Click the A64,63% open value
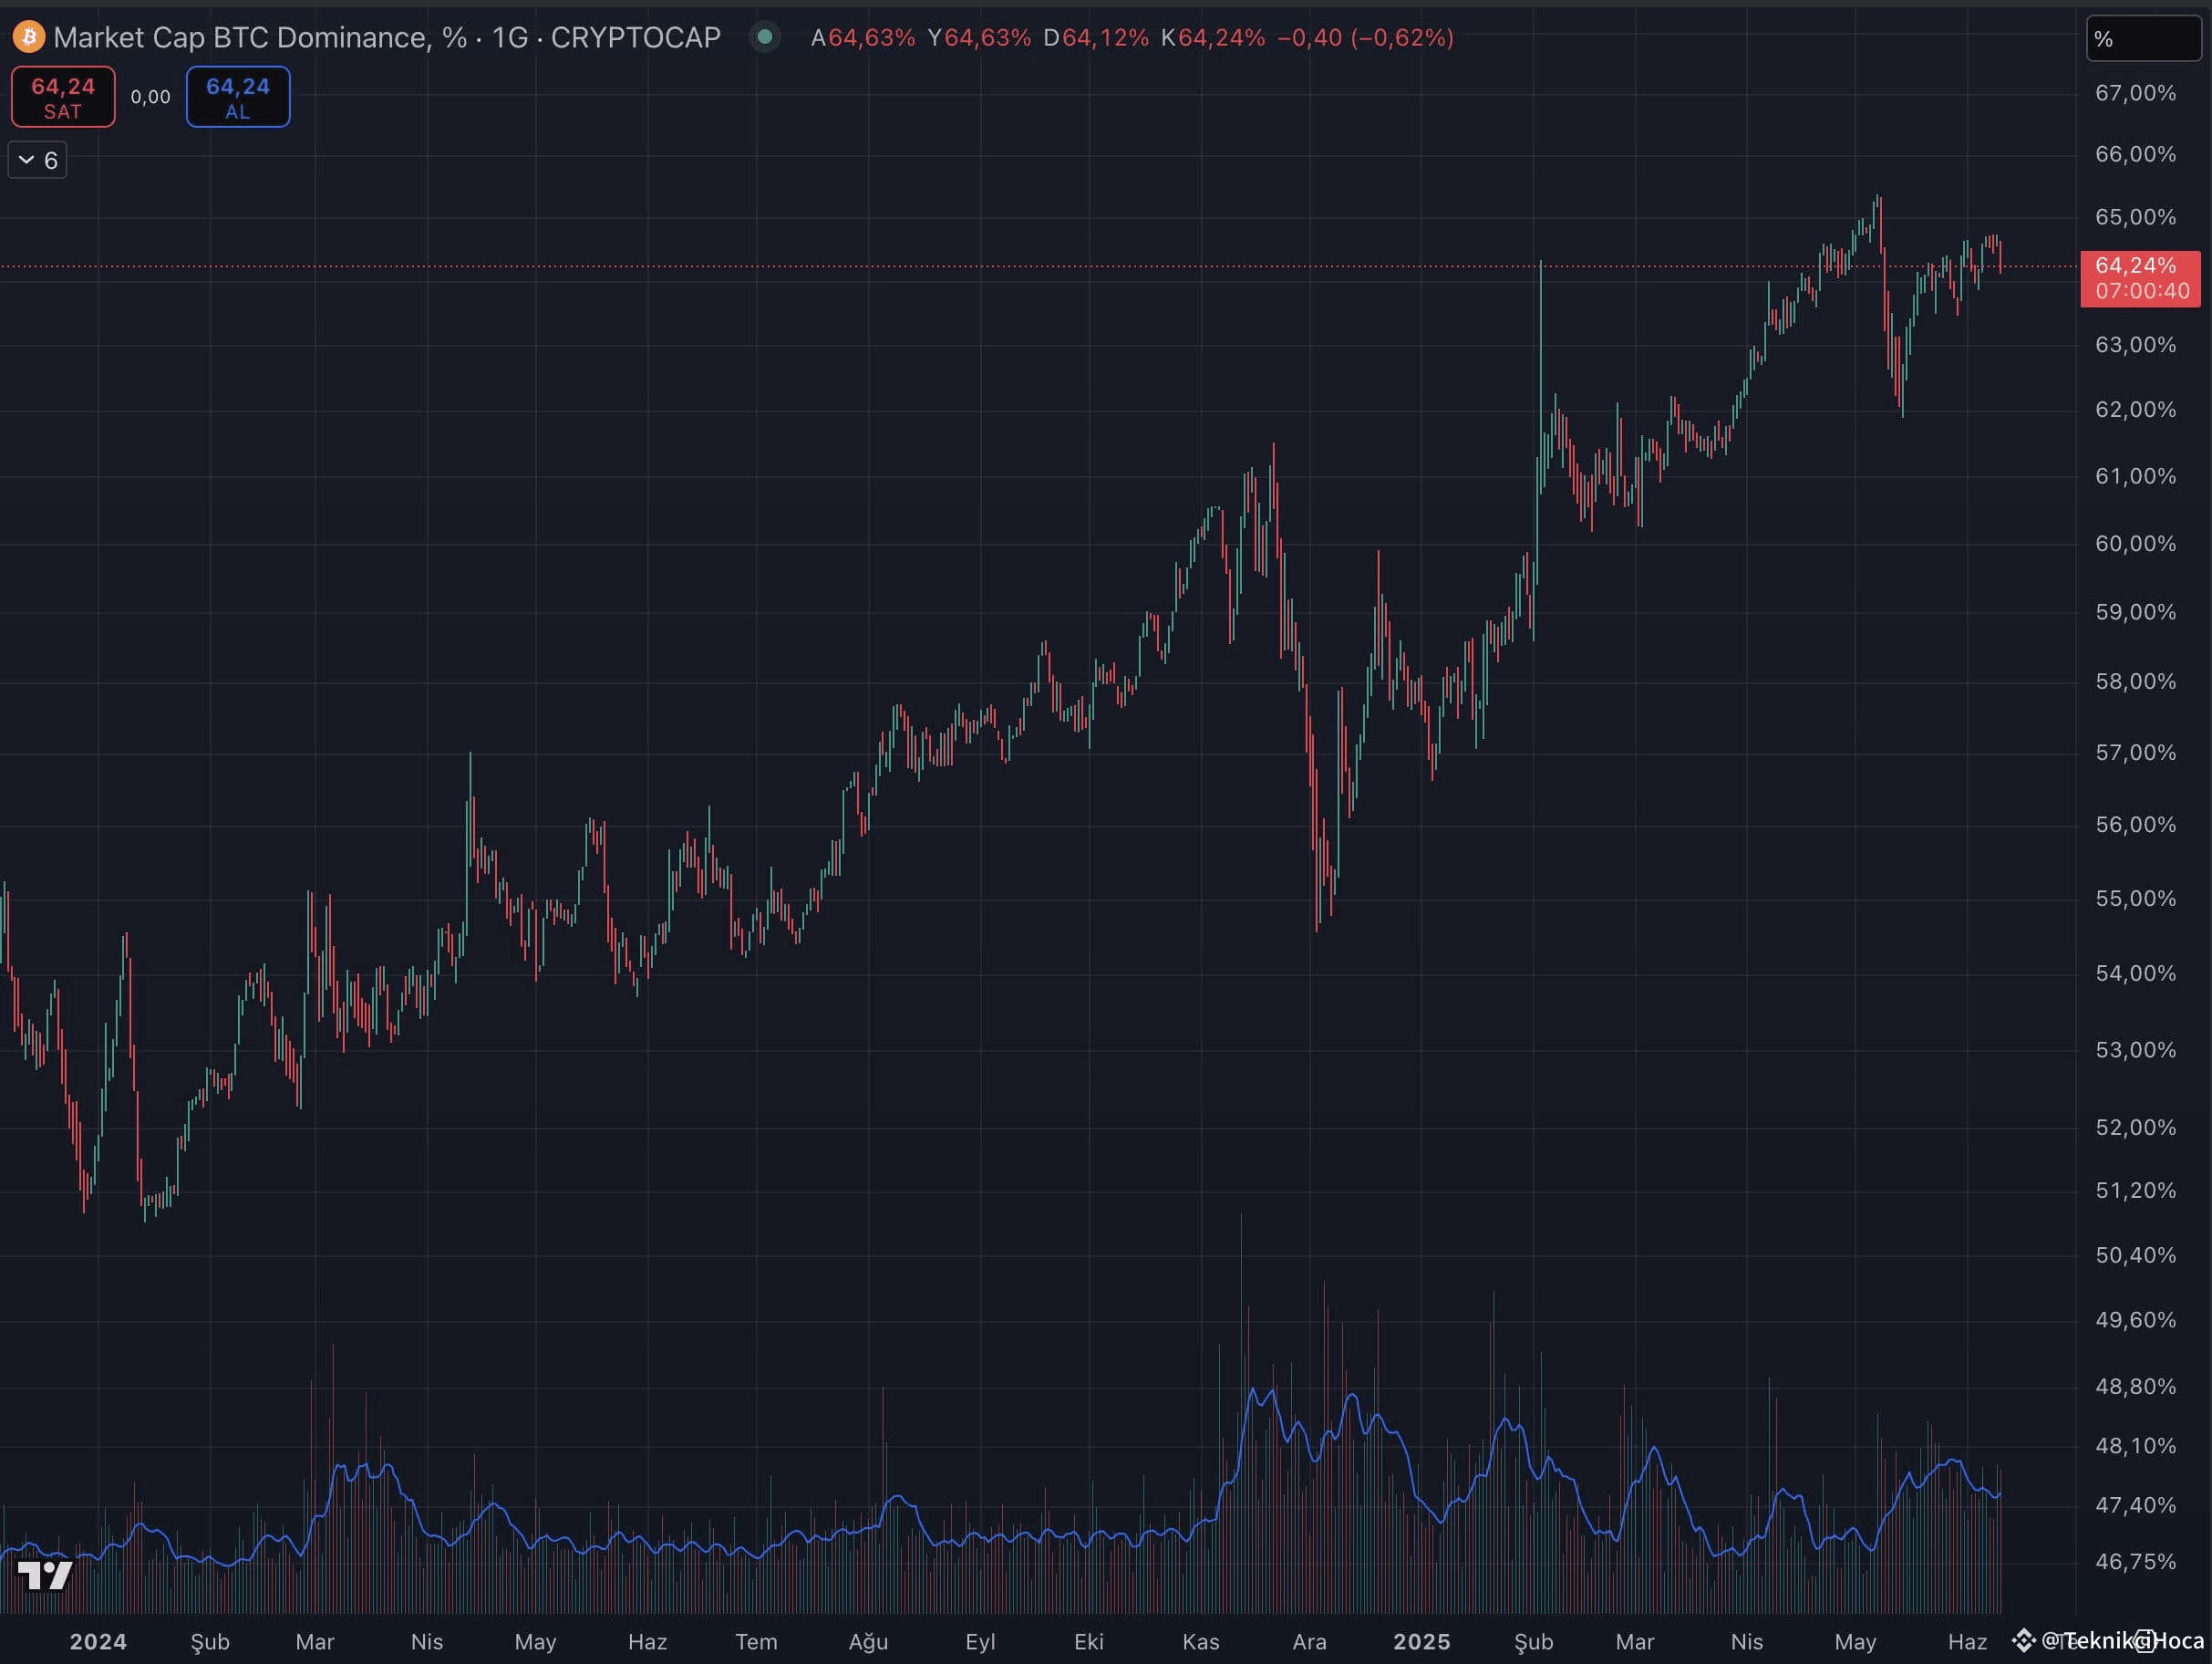The width and height of the screenshot is (2212, 1664). coord(862,37)
